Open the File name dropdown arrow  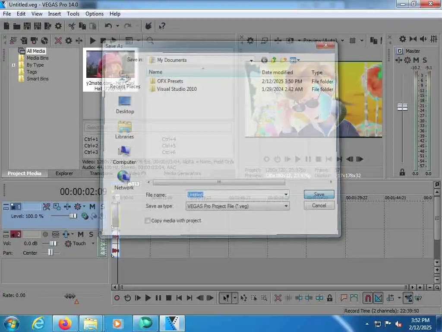[286, 195]
